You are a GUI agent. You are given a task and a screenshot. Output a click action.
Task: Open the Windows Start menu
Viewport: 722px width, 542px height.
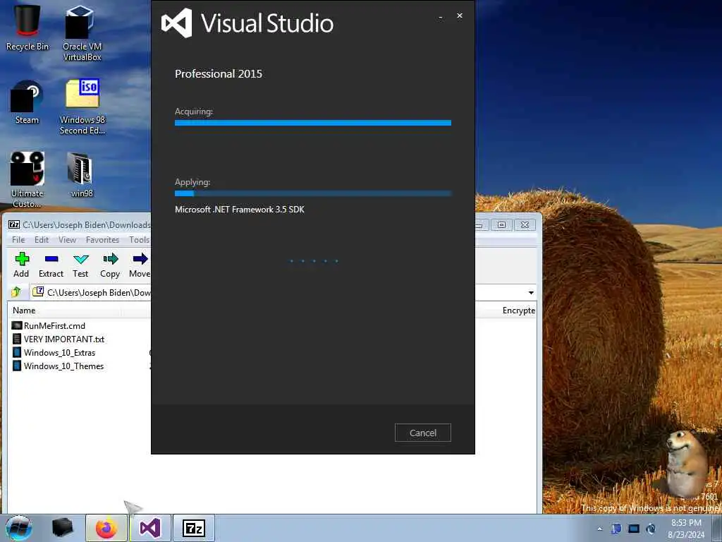[19, 528]
